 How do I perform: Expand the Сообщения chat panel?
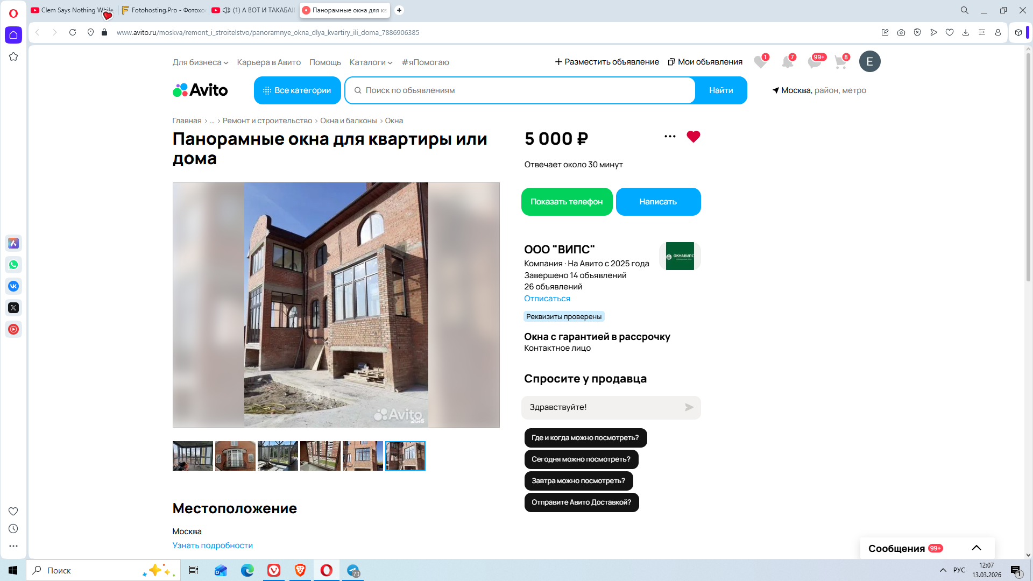tap(976, 548)
